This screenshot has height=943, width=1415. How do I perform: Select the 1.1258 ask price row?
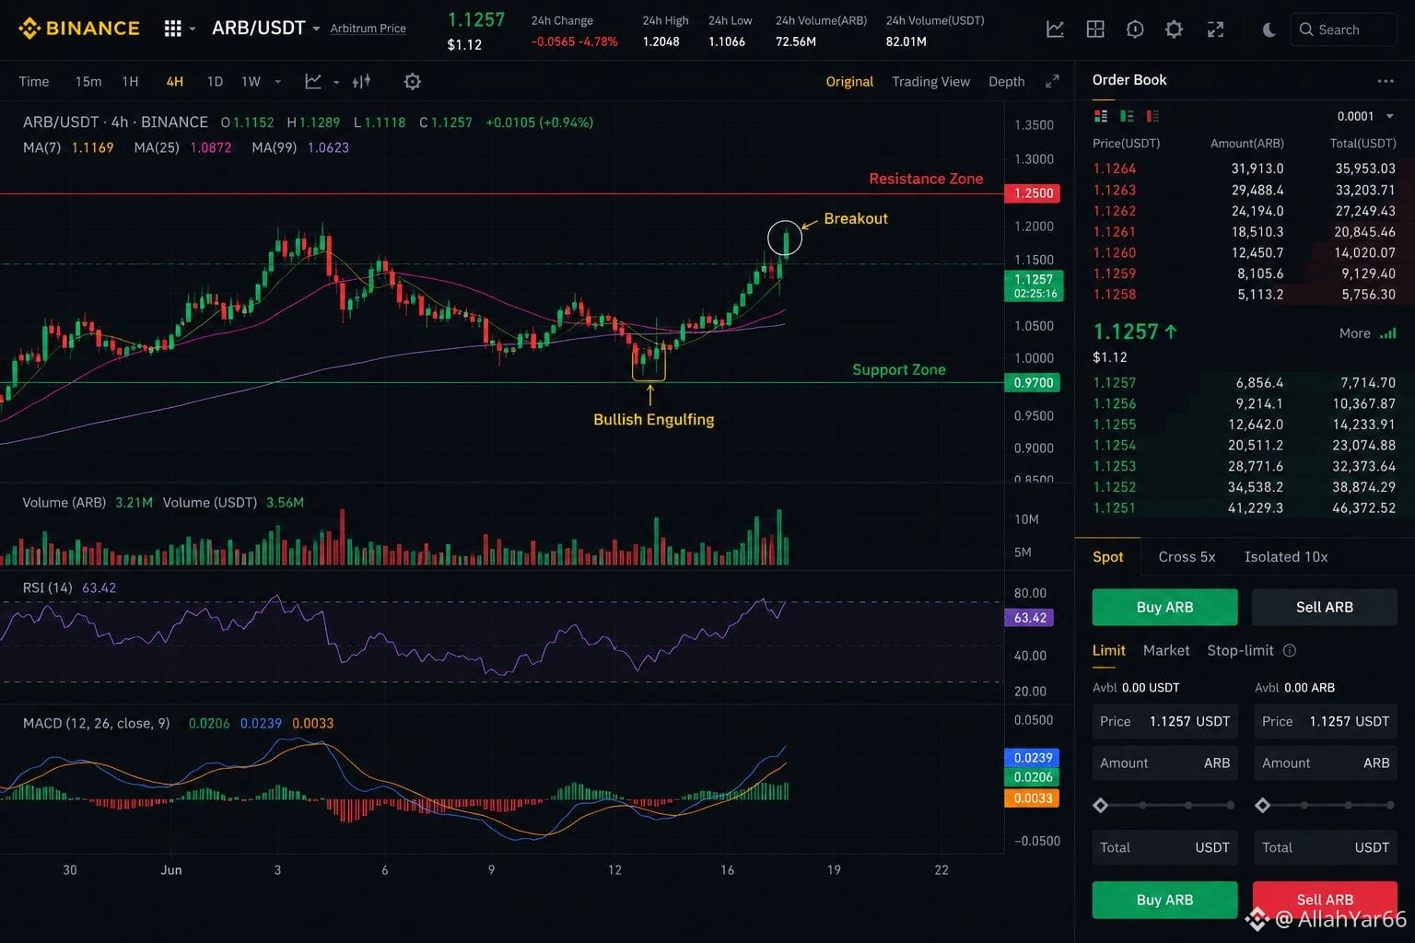tap(1244, 295)
